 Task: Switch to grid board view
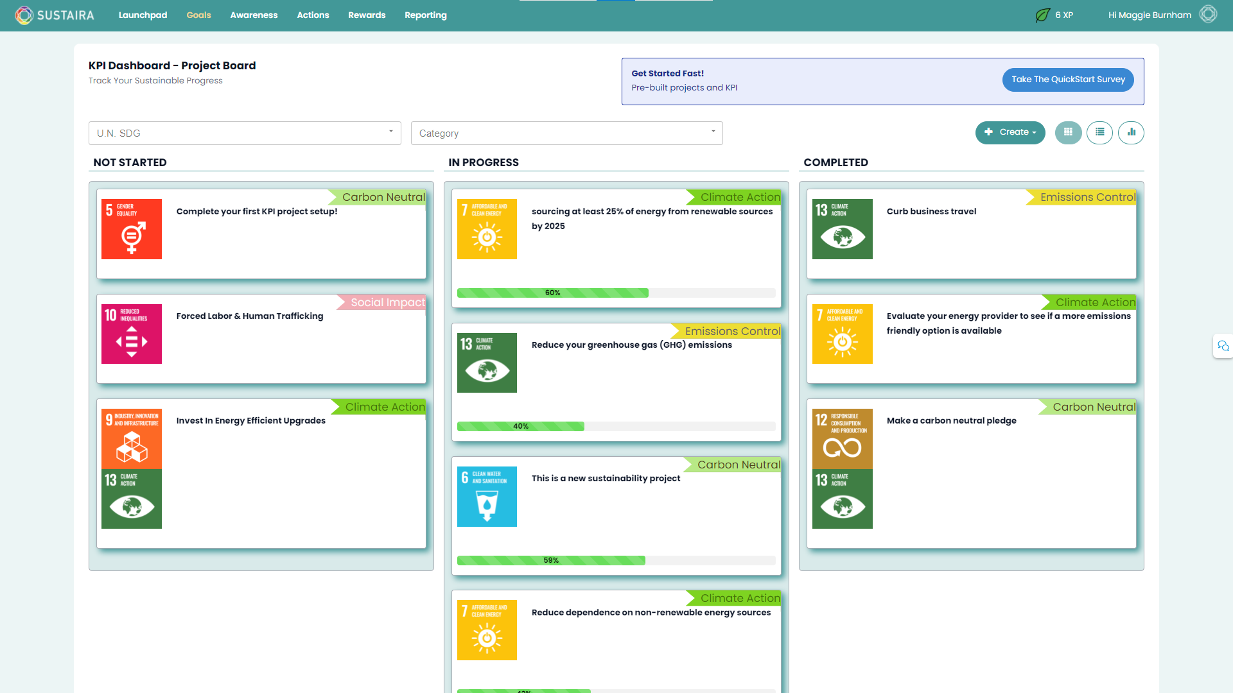1068,133
